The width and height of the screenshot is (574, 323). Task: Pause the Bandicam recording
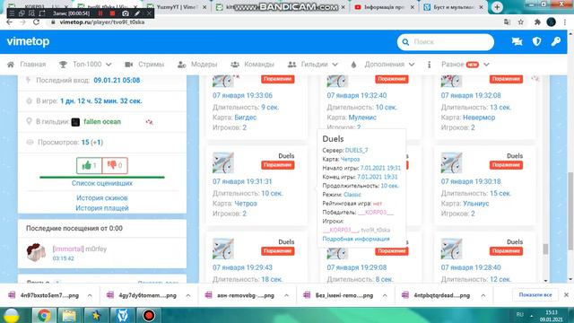tap(100, 13)
